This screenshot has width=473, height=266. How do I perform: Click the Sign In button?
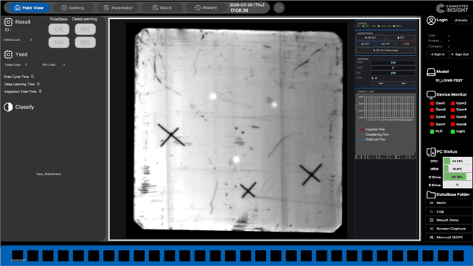point(437,54)
